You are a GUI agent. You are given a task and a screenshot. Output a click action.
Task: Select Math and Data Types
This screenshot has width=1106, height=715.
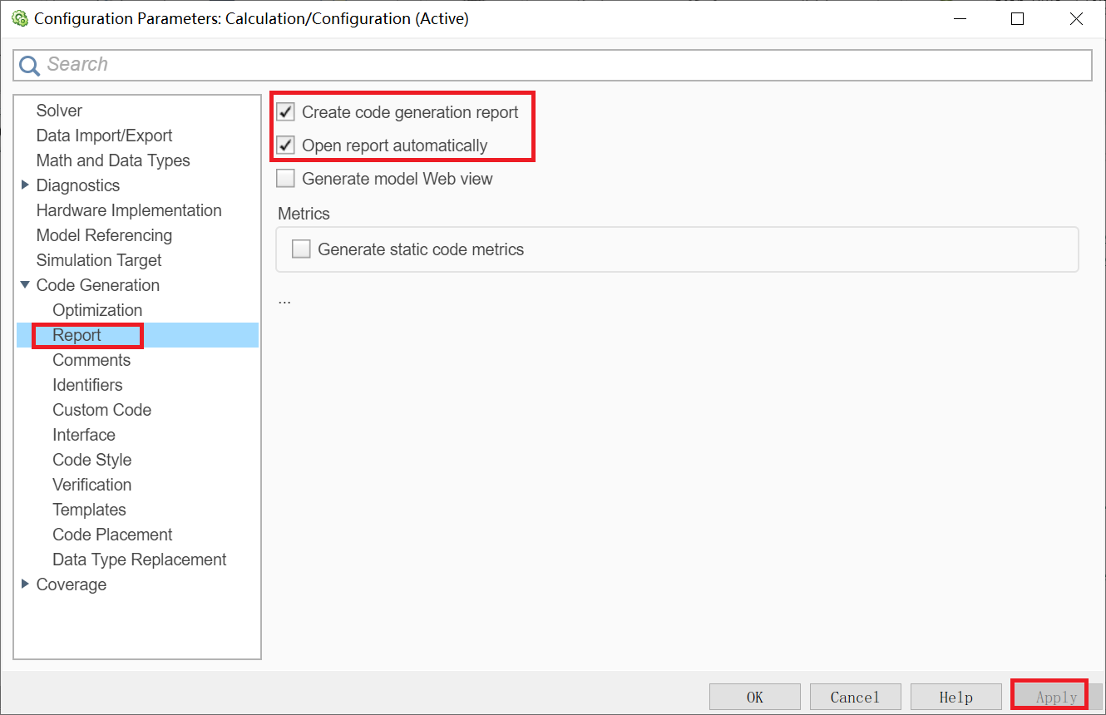pos(113,160)
